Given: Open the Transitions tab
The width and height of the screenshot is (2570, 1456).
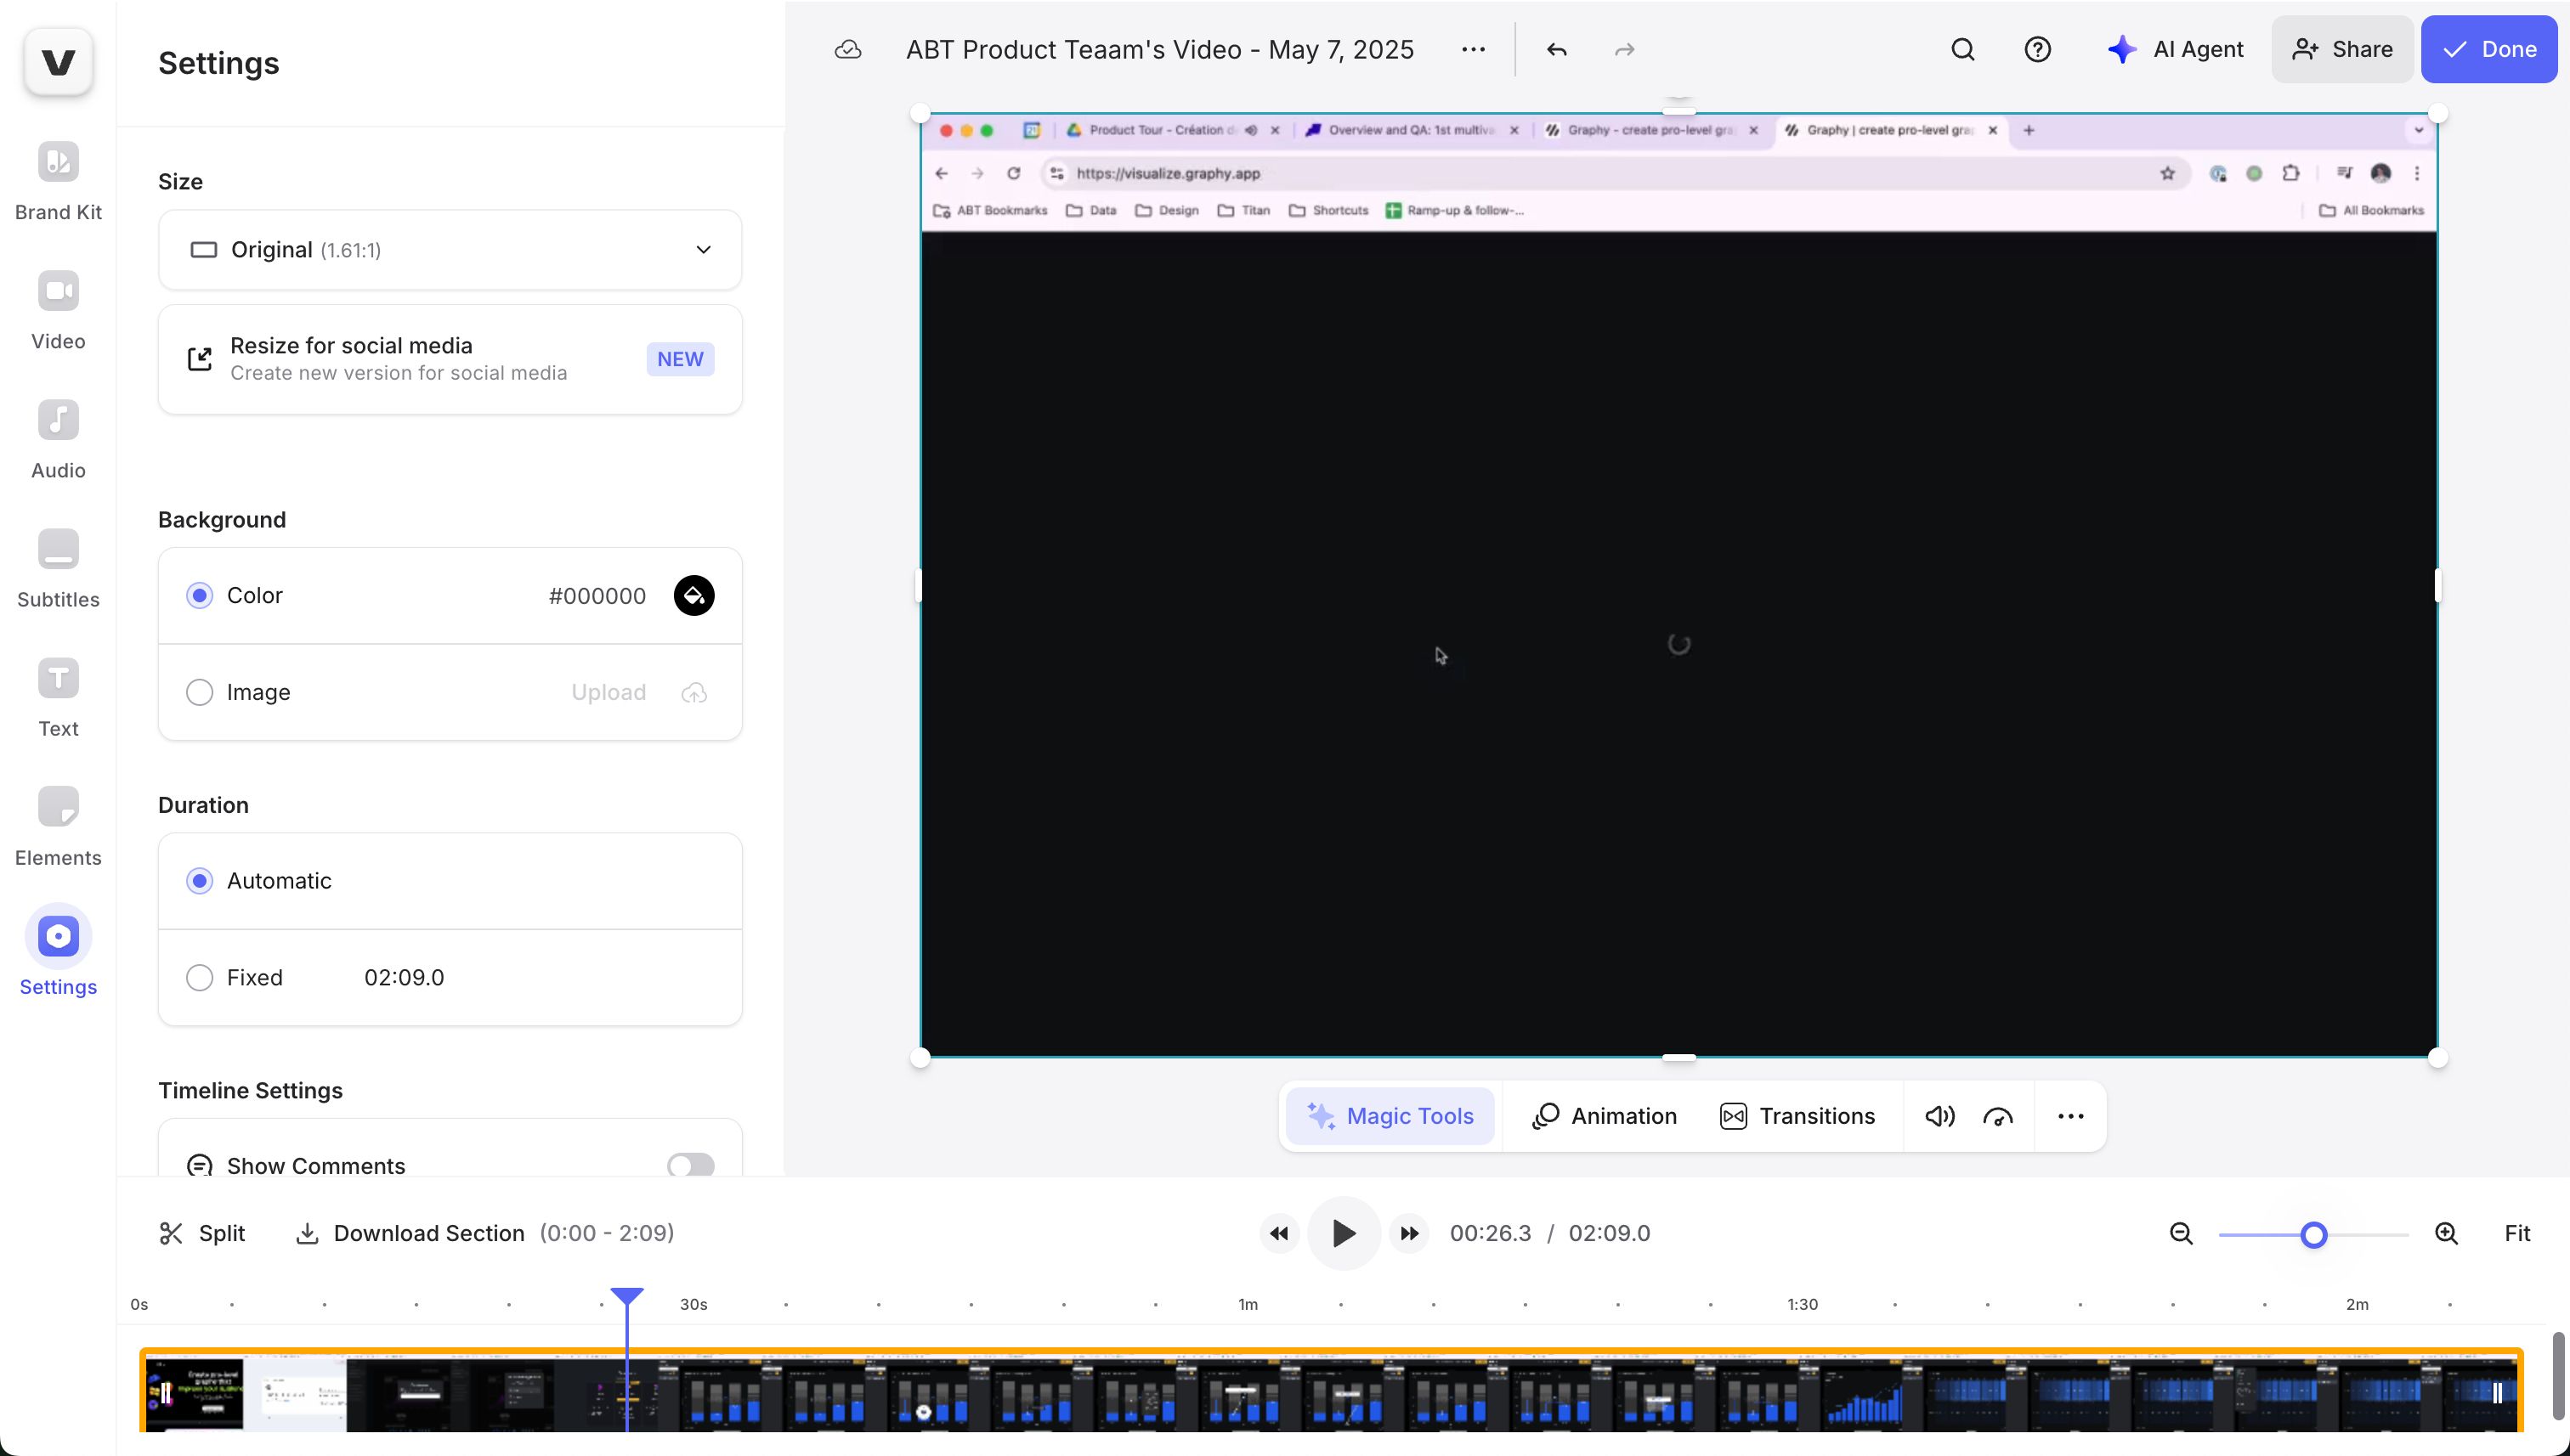Looking at the screenshot, I should (x=1797, y=1116).
